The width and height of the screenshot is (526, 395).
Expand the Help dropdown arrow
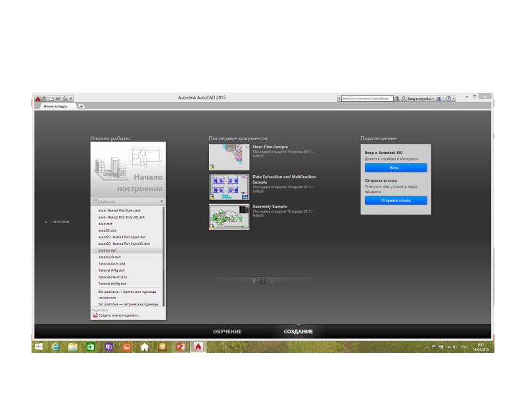coord(454,99)
